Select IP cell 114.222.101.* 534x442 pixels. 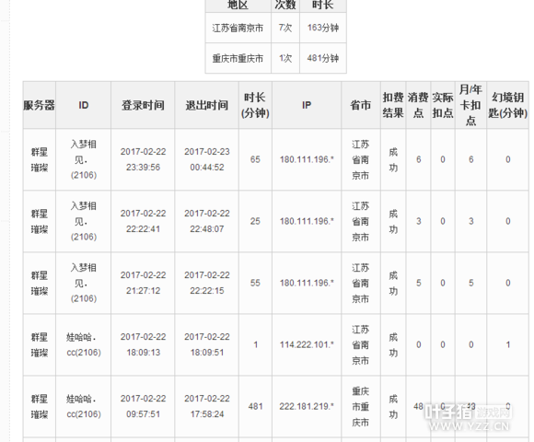coord(307,344)
